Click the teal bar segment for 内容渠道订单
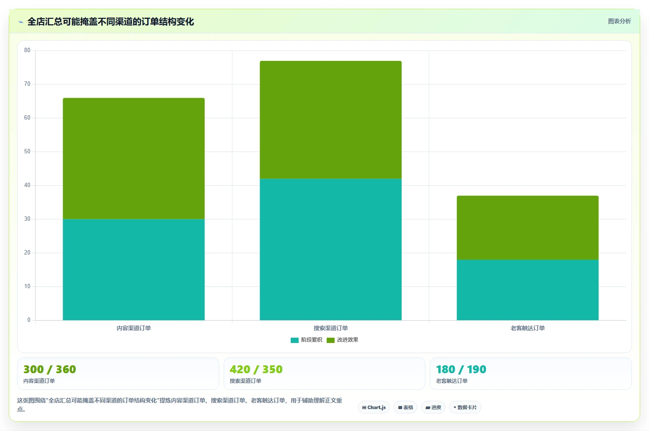 pyautogui.click(x=134, y=269)
